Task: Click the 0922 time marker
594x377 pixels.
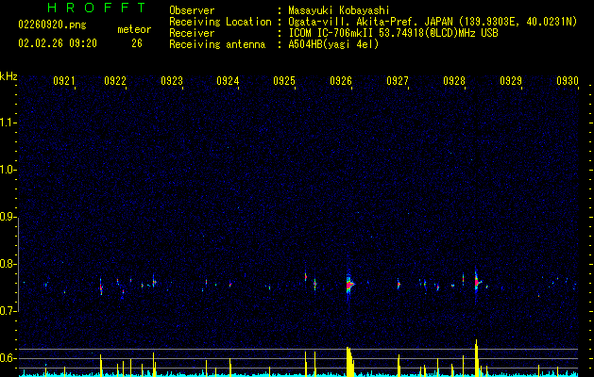Action: 115,81
